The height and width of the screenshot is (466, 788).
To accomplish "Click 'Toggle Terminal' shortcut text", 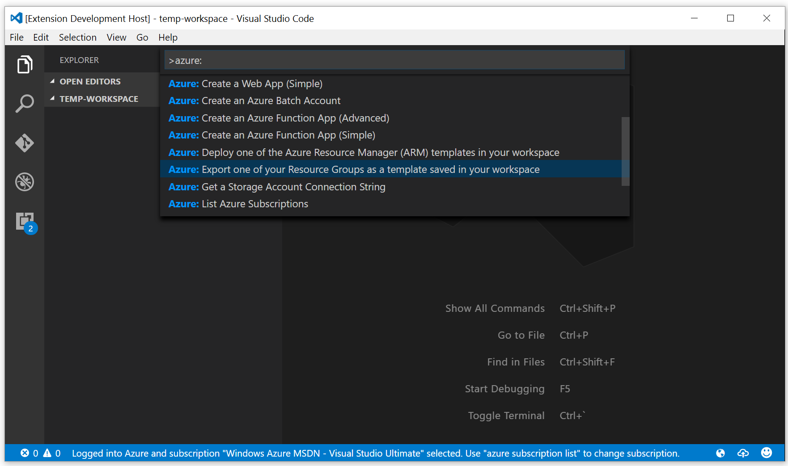I will (x=506, y=416).
